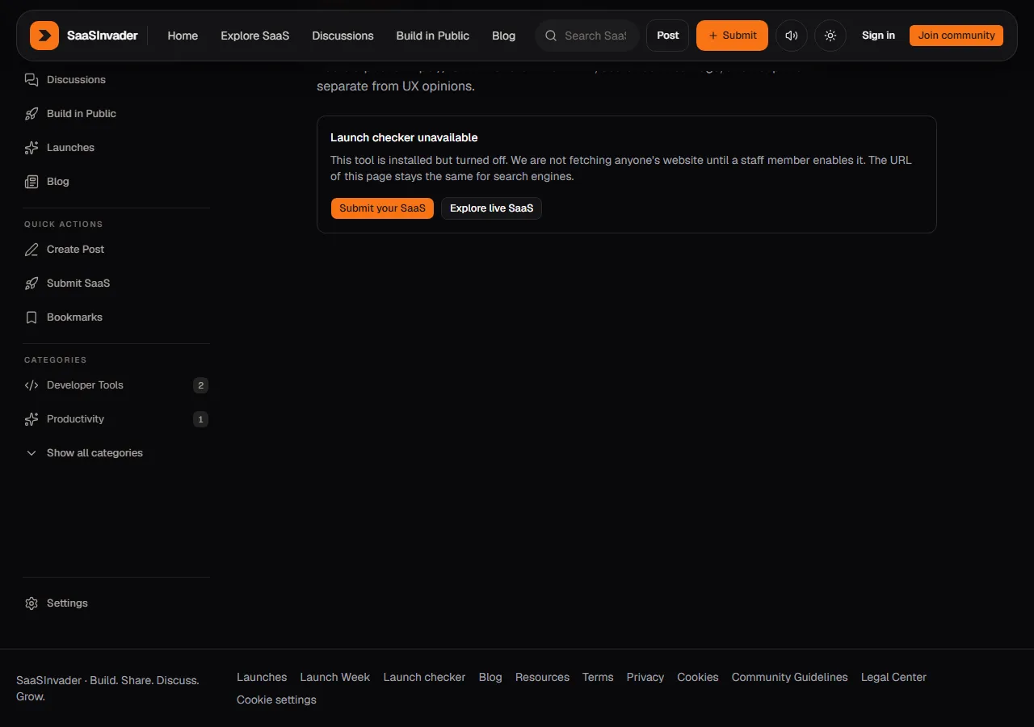The width and height of the screenshot is (1034, 727).
Task: Click the Explore live SaaS button
Action: coord(491,208)
